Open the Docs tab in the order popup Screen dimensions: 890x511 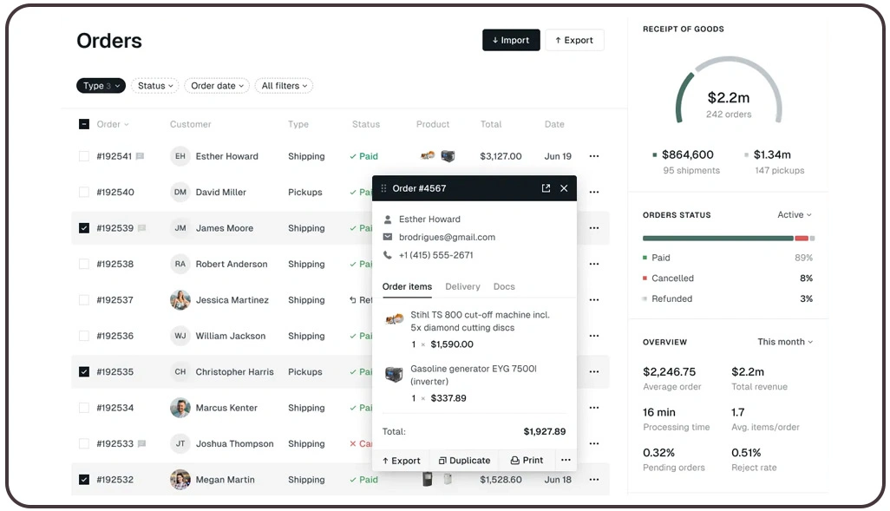pos(504,286)
